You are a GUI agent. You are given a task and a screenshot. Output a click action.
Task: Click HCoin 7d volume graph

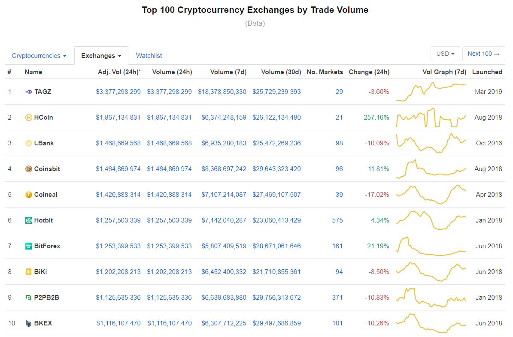click(x=431, y=117)
